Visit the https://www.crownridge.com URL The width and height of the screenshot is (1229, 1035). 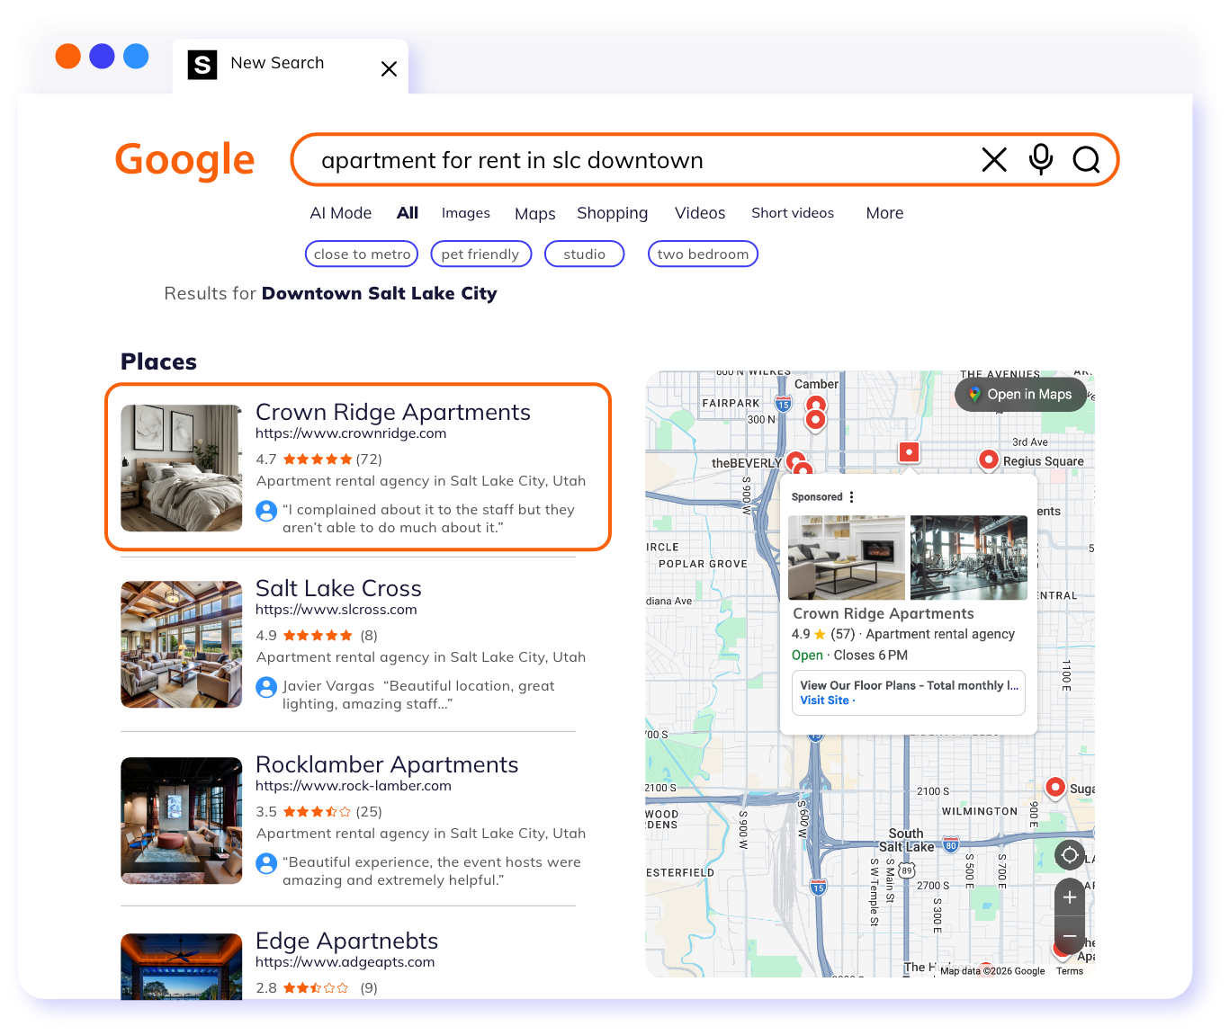click(351, 433)
